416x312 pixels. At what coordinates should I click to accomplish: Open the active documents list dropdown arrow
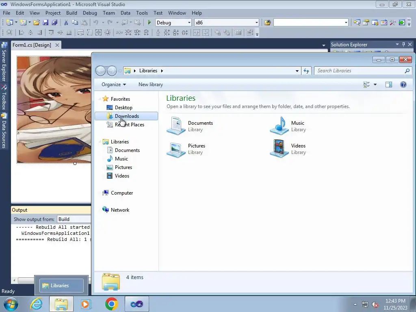(x=323, y=45)
